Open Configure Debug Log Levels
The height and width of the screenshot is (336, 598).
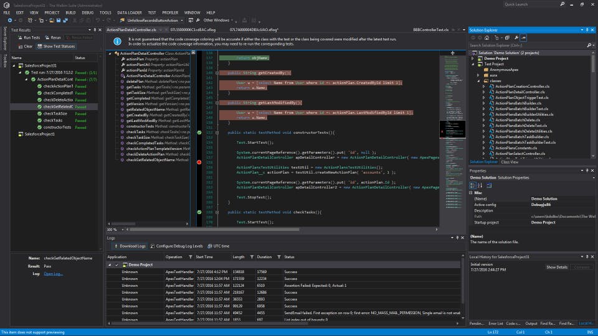click(152, 246)
